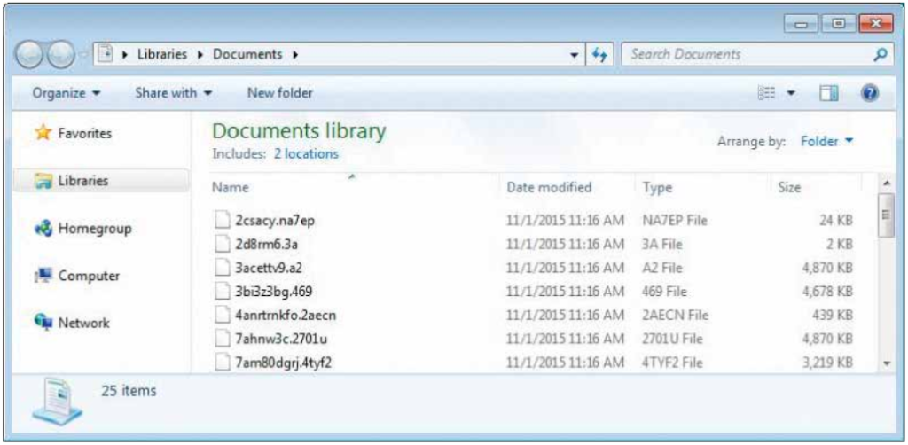The height and width of the screenshot is (445, 908).
Task: Select Documents in the address bar path
Action: click(247, 54)
